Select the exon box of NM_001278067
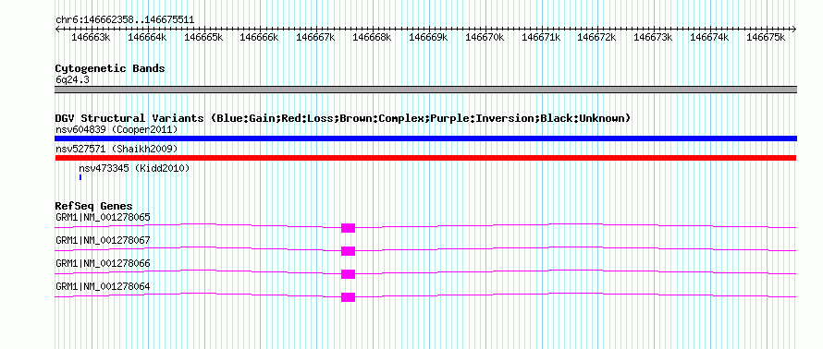This screenshot has width=823, height=349. coord(348,251)
